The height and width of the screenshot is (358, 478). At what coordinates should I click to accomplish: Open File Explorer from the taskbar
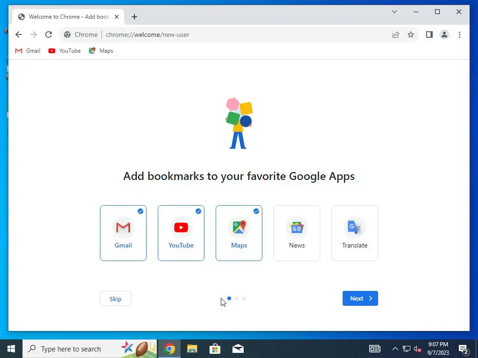[x=192, y=349]
